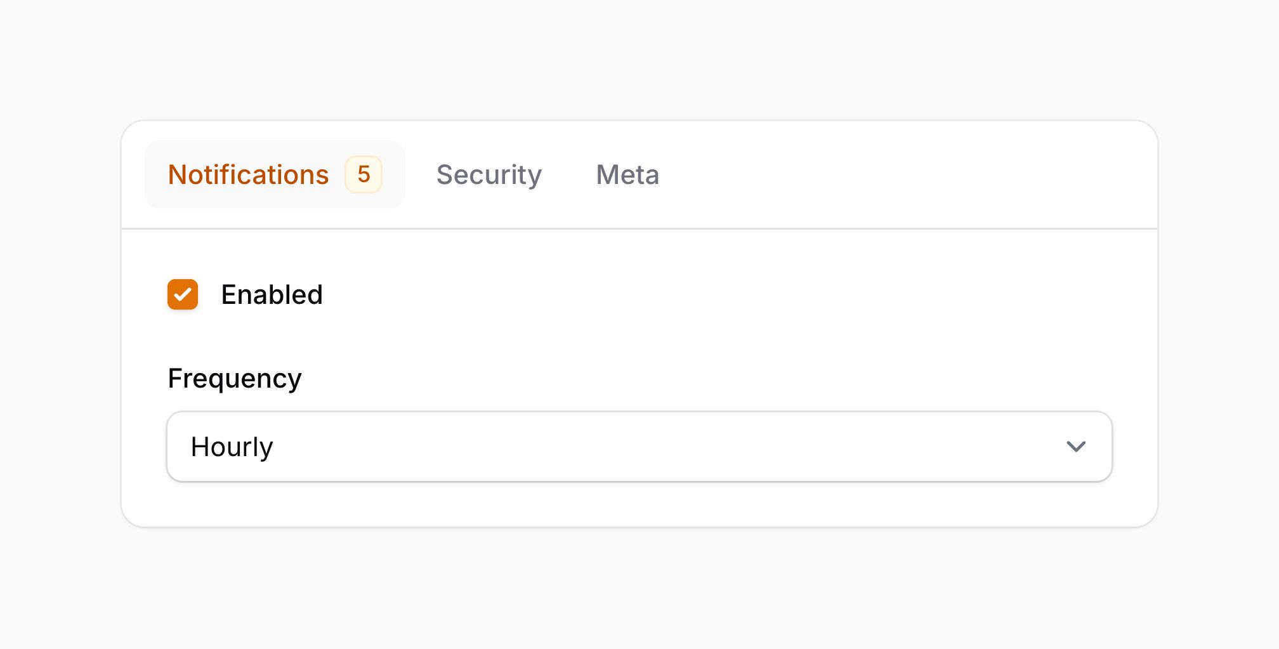The height and width of the screenshot is (649, 1279).
Task: Expand the Hourly combo box options
Action: click(x=639, y=447)
